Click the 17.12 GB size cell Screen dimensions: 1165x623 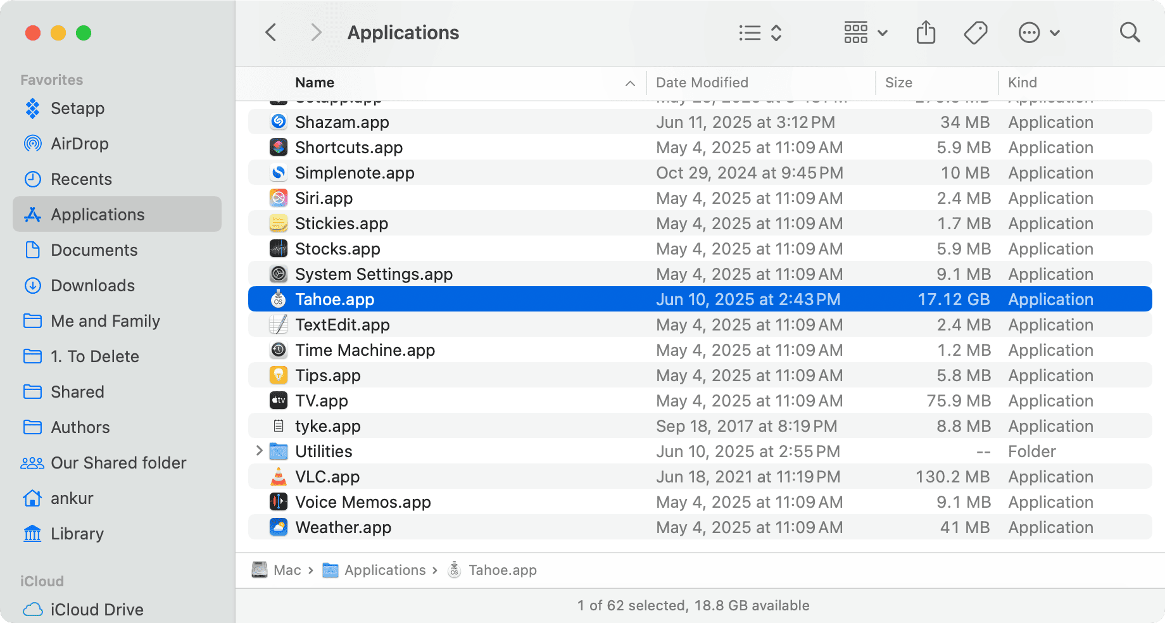954,299
